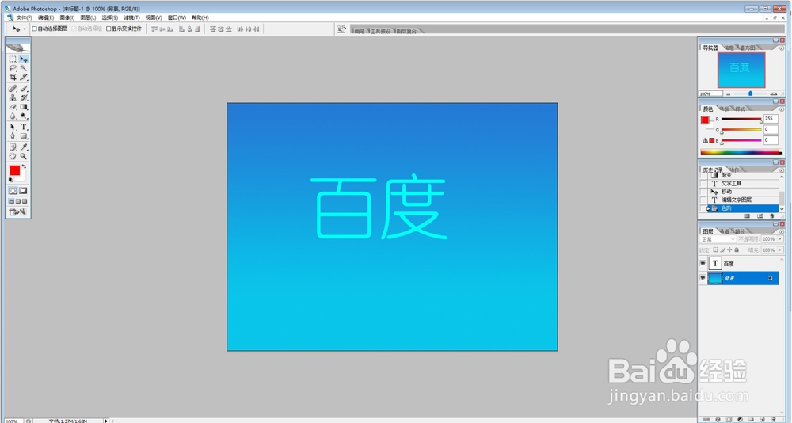Open the 编辑(E) menu
The image size is (792, 423).
(45, 17)
